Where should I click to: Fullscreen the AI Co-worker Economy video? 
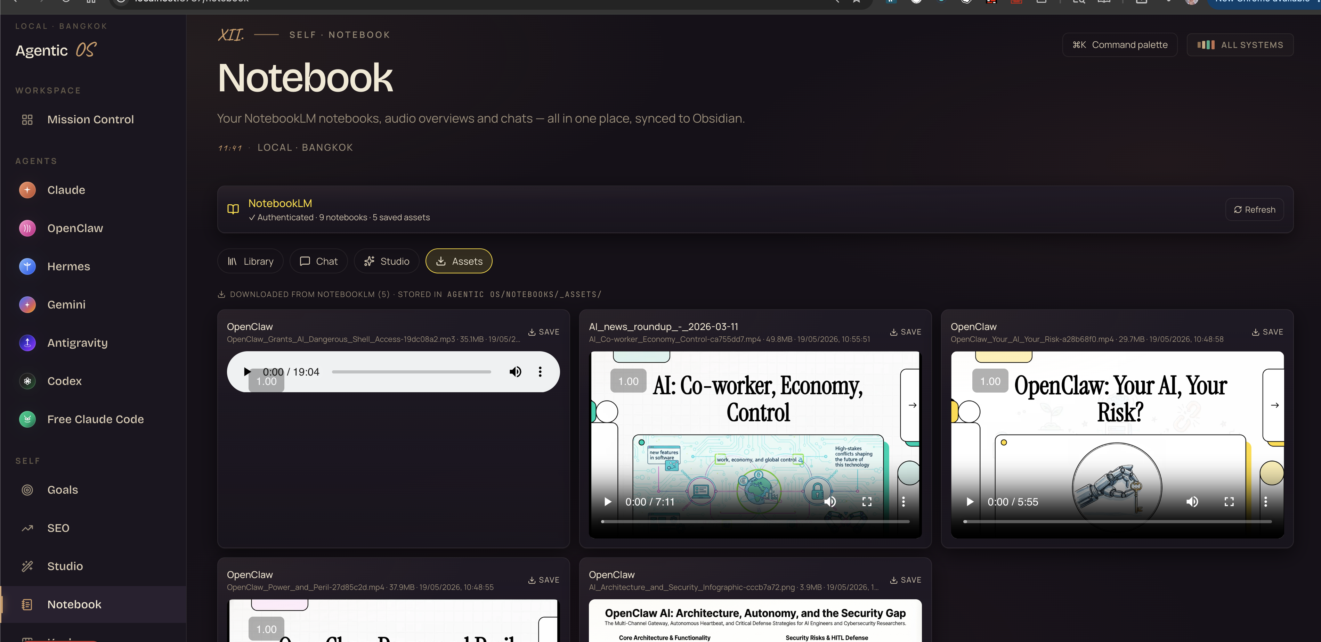click(x=867, y=502)
